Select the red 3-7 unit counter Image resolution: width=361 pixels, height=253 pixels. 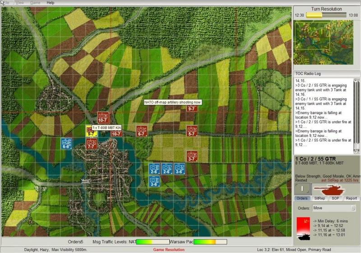coord(192,156)
